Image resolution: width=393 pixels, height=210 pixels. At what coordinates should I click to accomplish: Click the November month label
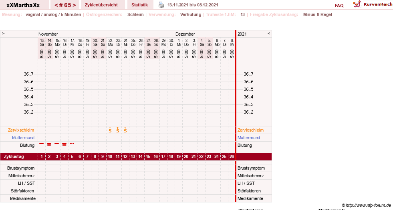[x=48, y=34]
